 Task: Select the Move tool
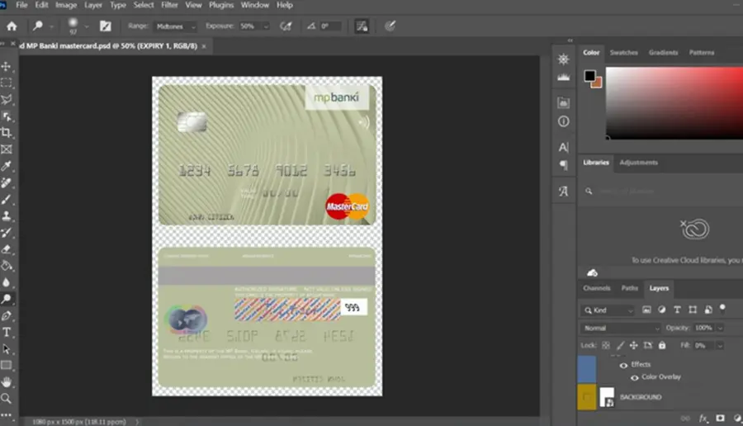click(6, 66)
